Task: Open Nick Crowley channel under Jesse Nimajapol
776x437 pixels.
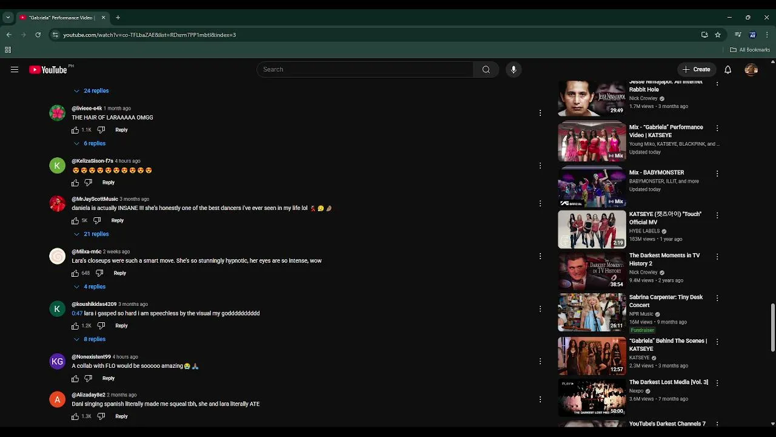Action: pos(643,98)
